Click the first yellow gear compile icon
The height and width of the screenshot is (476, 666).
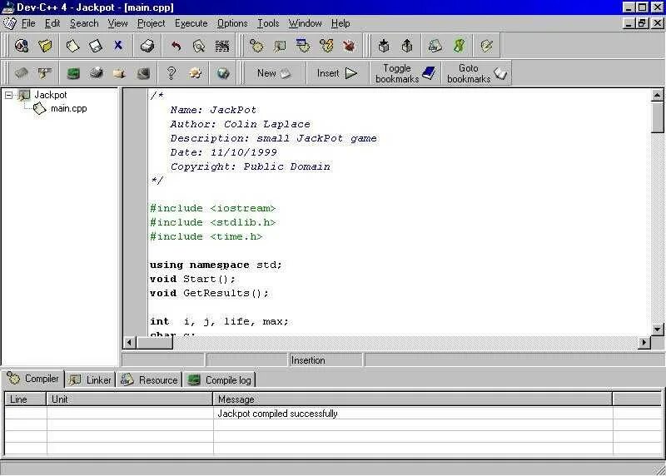pos(256,46)
